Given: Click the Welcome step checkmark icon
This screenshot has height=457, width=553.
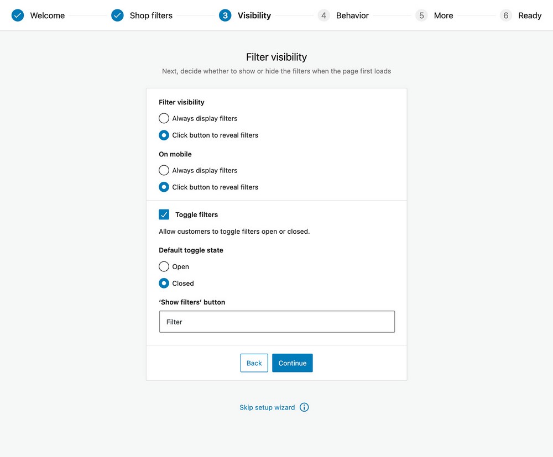Looking at the screenshot, I should pos(18,15).
